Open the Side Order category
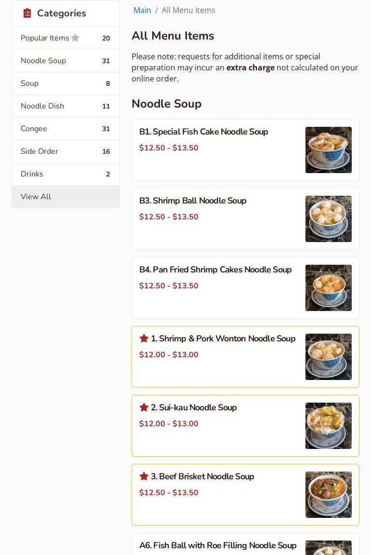The width and height of the screenshot is (371, 555). [40, 151]
